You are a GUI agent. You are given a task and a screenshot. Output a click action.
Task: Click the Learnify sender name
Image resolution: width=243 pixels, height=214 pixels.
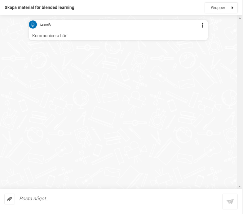pyautogui.click(x=46, y=25)
